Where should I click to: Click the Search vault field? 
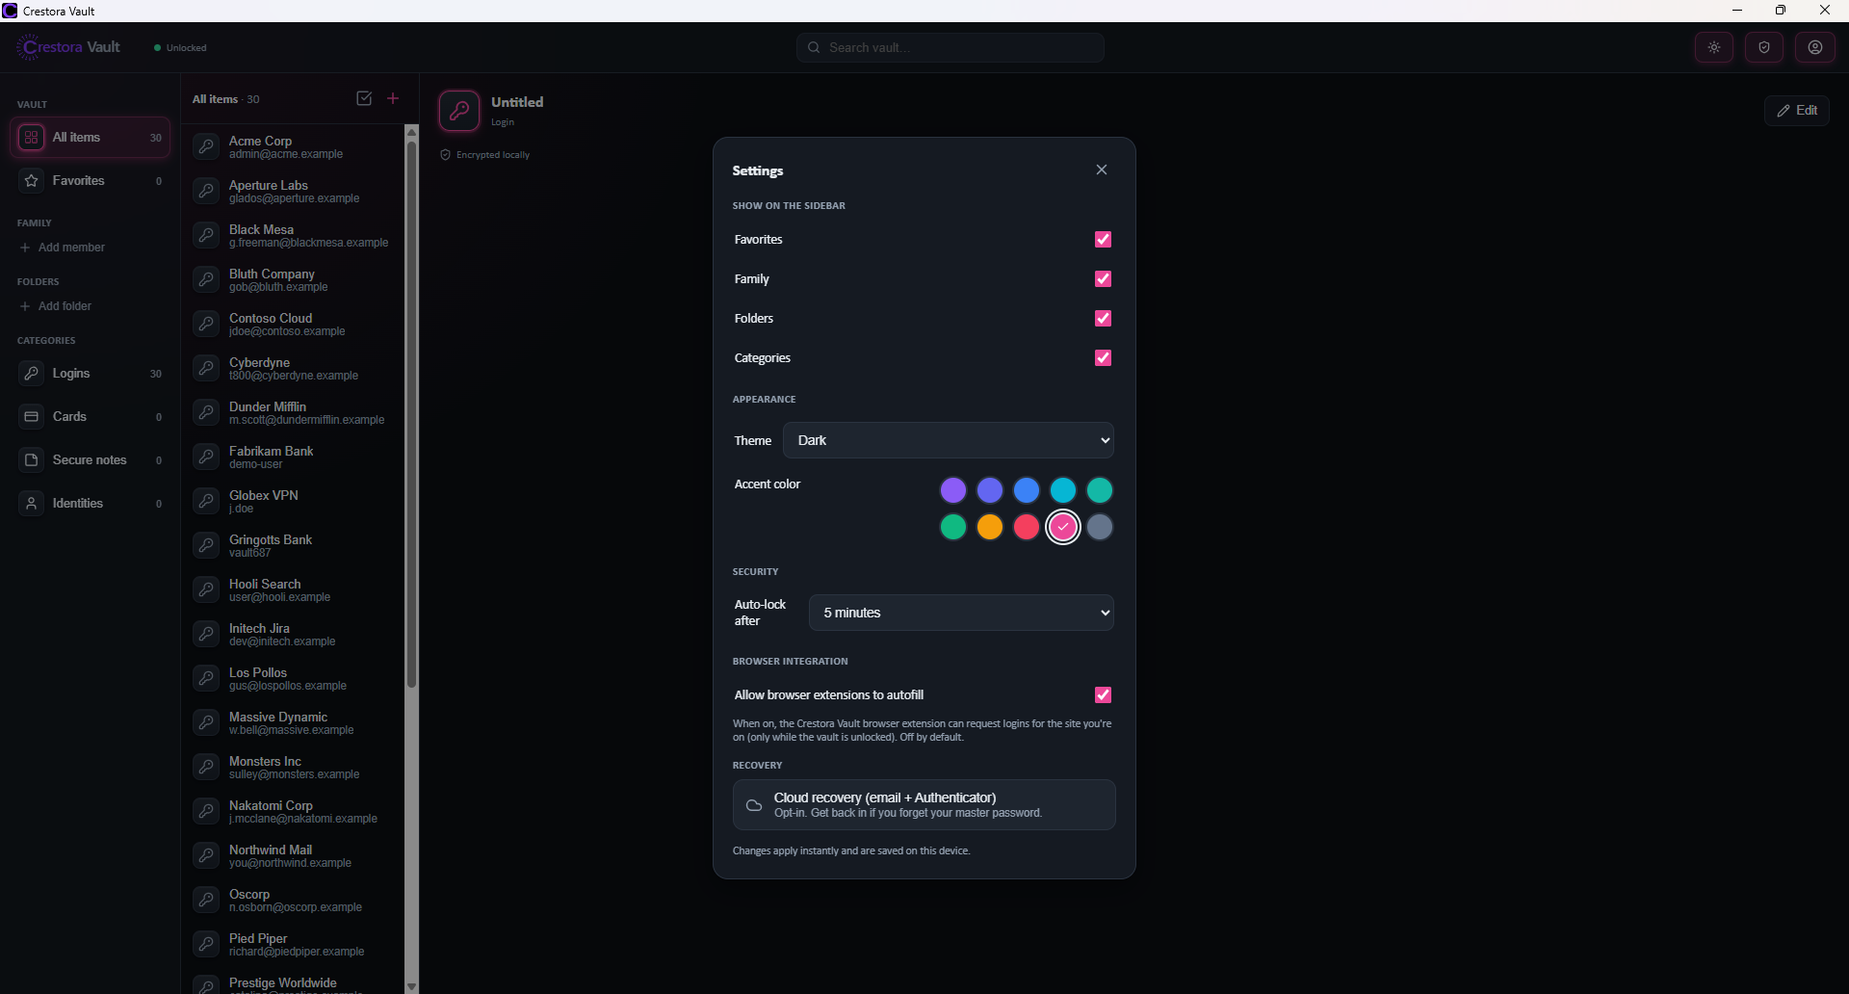pyautogui.click(x=951, y=47)
